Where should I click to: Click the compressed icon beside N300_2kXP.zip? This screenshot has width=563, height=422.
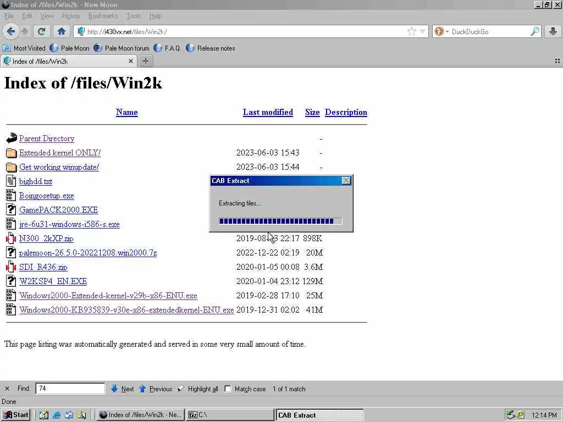[11, 238]
